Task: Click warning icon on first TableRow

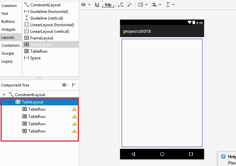Action: [x=74, y=109]
